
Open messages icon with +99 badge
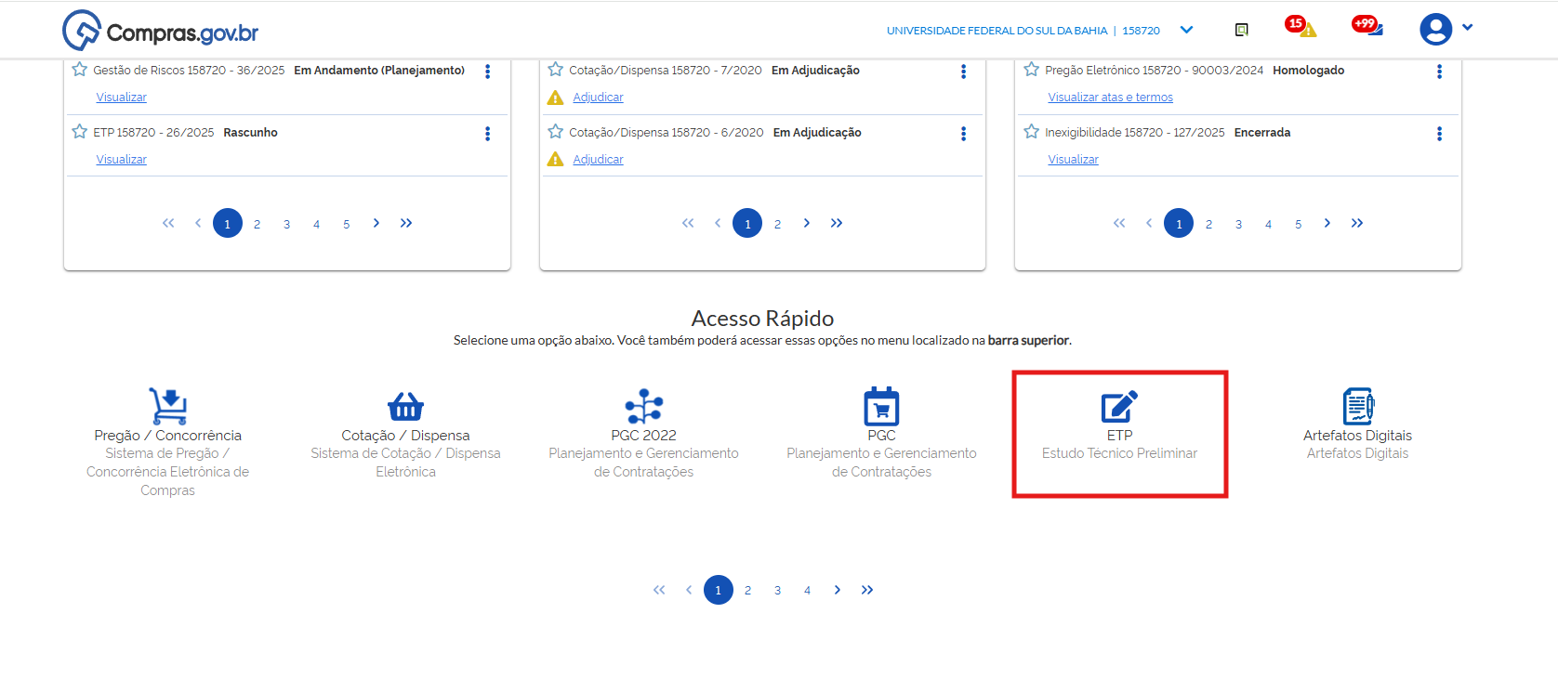click(x=1368, y=27)
